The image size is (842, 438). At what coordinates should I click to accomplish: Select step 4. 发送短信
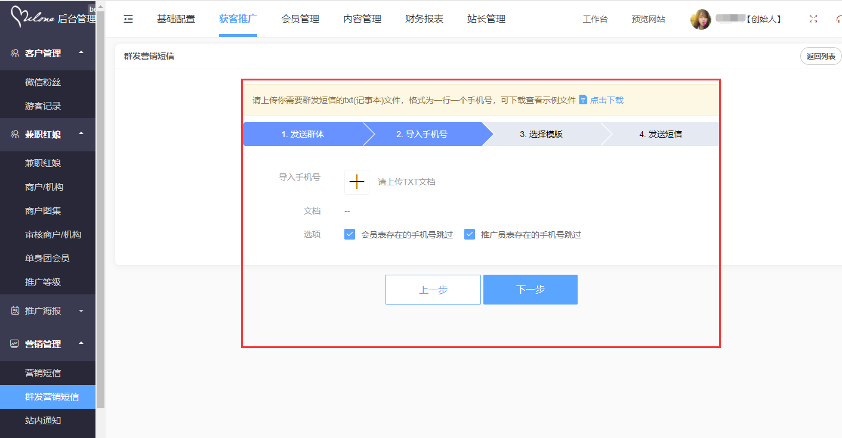pyautogui.click(x=661, y=134)
